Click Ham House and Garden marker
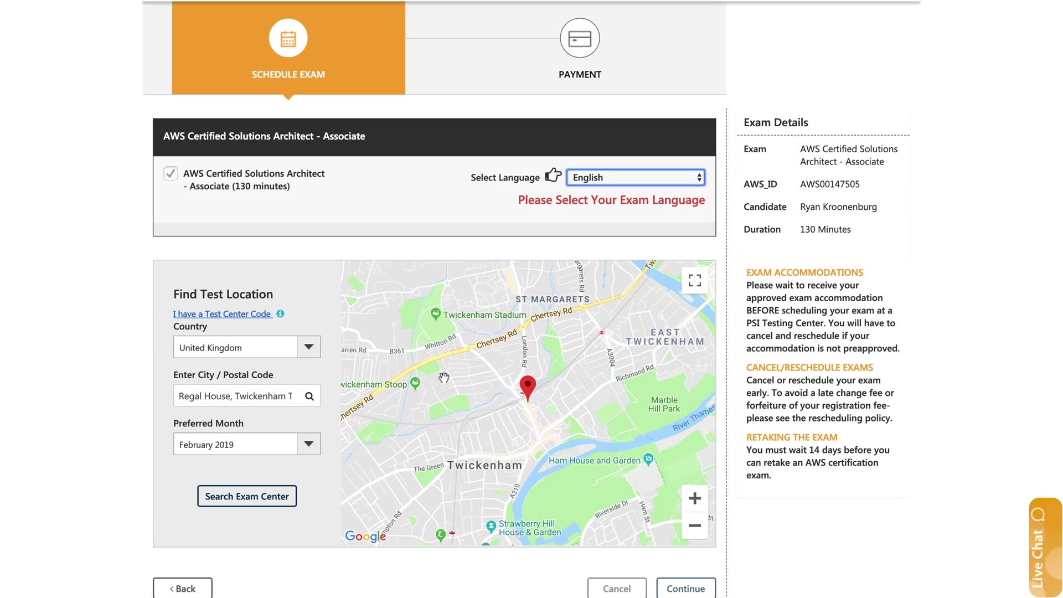The width and height of the screenshot is (1063, 598). click(x=648, y=459)
